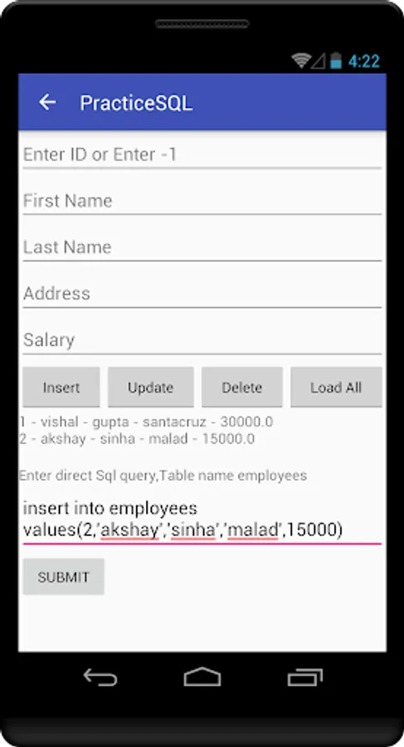Screen dimensions: 404x747
Task: Tap the back arrow in app bar
Action: click(x=47, y=102)
